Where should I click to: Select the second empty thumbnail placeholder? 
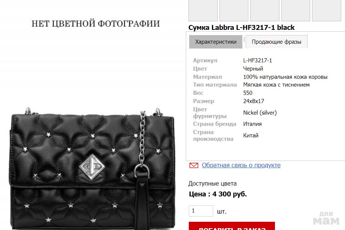coord(234,10)
